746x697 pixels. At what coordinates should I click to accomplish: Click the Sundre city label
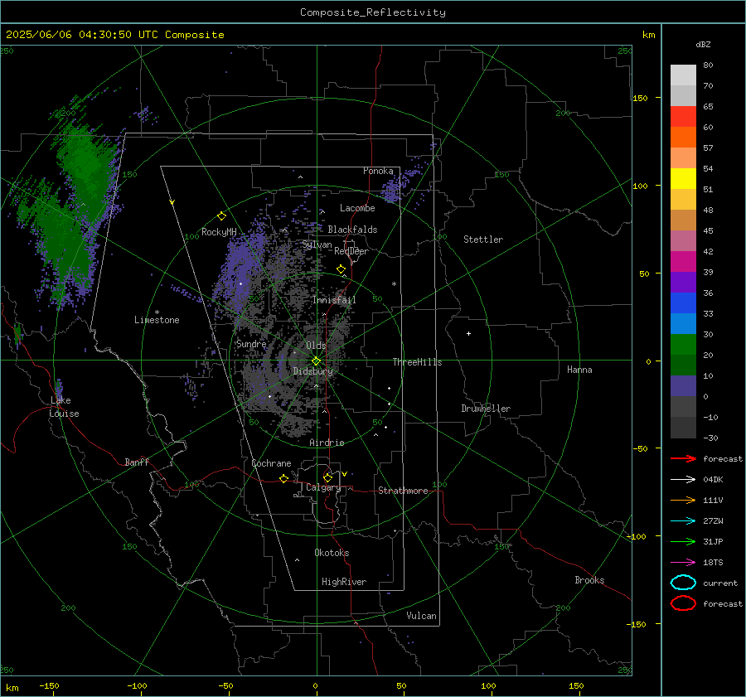click(x=251, y=343)
